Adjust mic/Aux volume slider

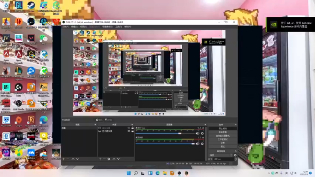[165, 133]
